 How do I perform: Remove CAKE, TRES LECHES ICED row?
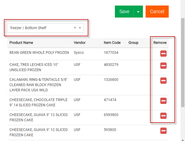click(x=163, y=65)
